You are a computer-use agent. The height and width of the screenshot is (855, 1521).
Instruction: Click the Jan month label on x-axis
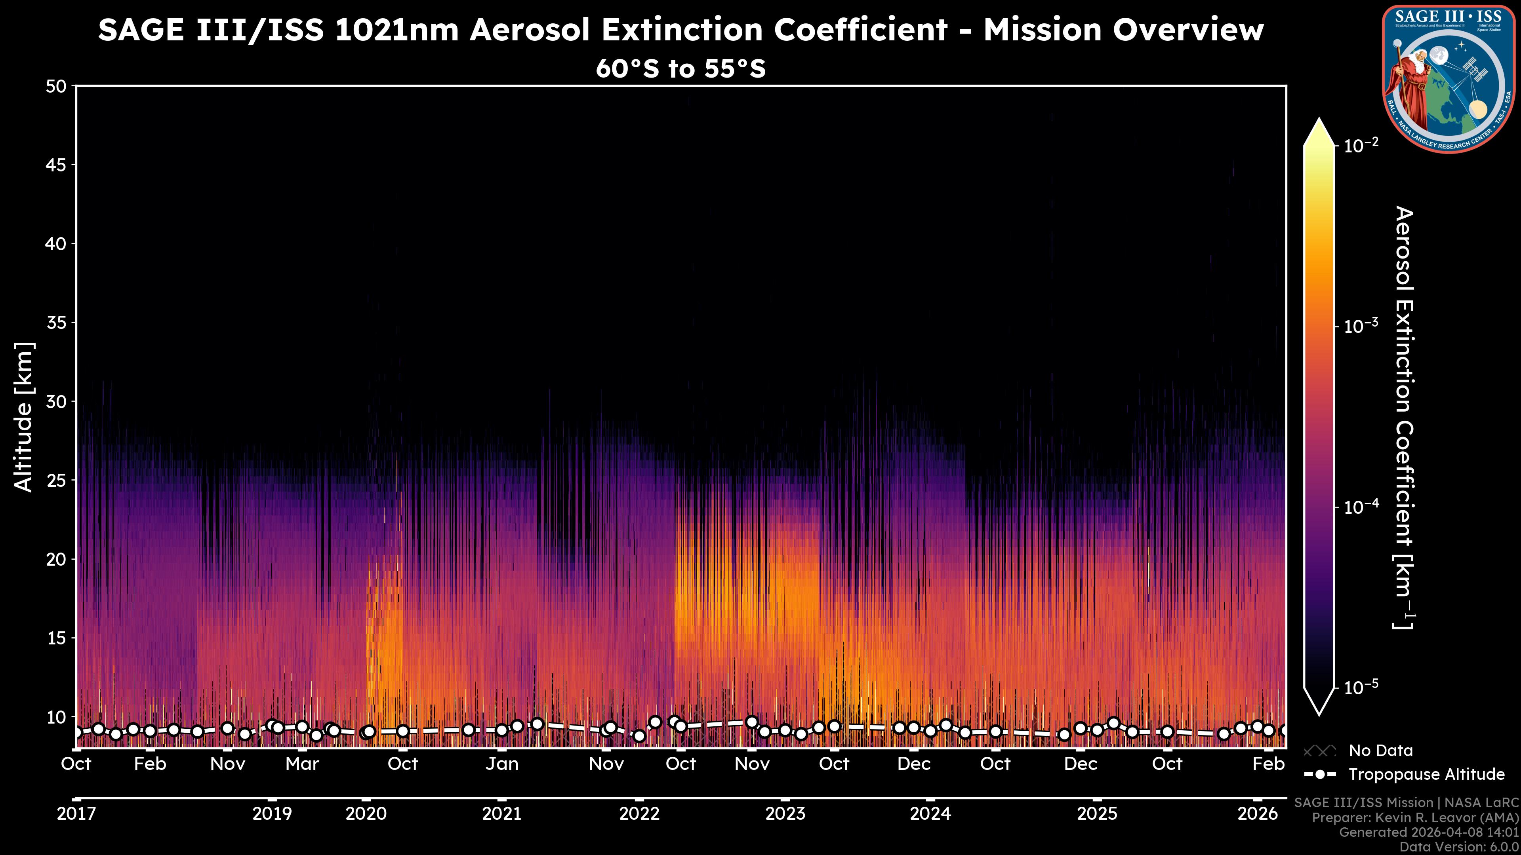(502, 764)
